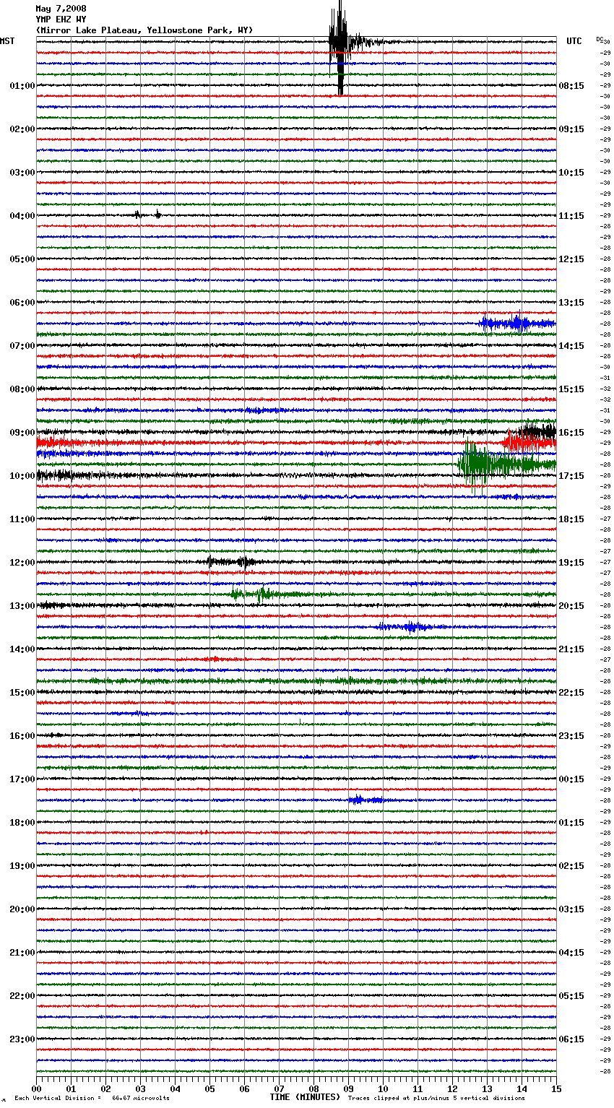Click the '08:15' UTC time label
614x1108 pixels.
[571, 86]
